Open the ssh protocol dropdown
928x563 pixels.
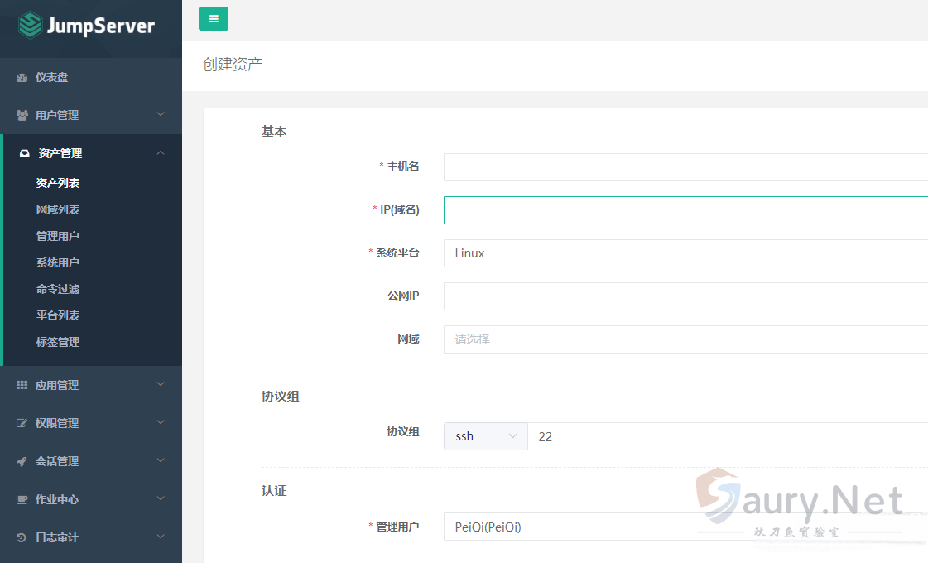485,436
